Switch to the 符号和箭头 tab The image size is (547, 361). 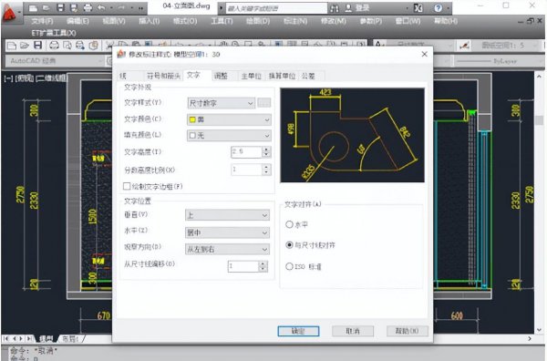[163, 76]
